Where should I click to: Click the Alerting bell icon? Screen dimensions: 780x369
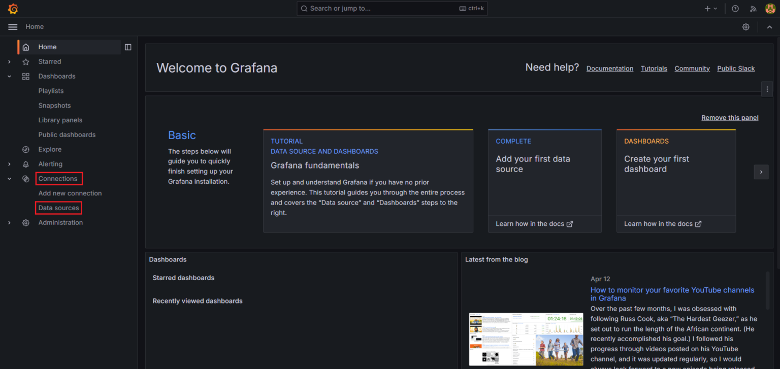coord(25,164)
